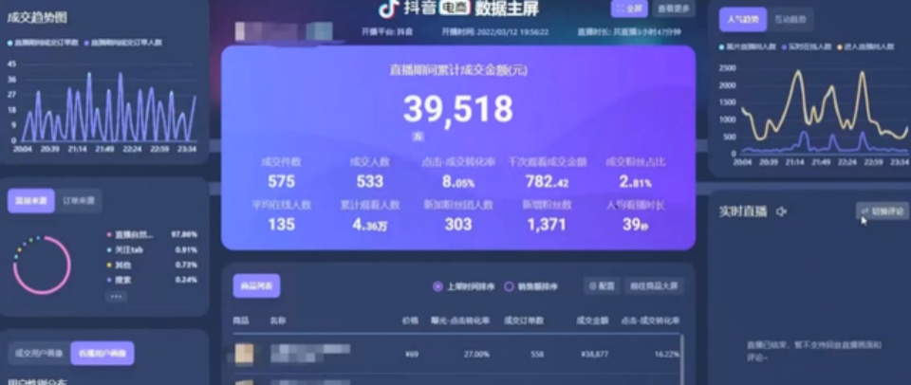911x385 pixels.
Task: Toggle the 关注tab legend entry
Action: click(152, 250)
